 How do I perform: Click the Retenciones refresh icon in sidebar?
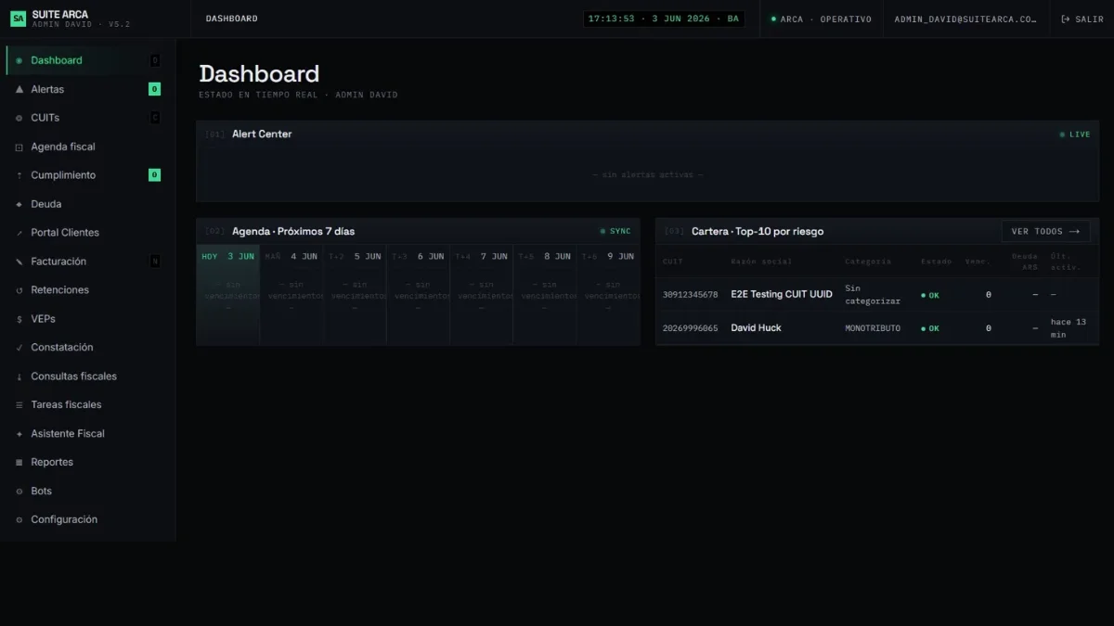click(x=19, y=290)
